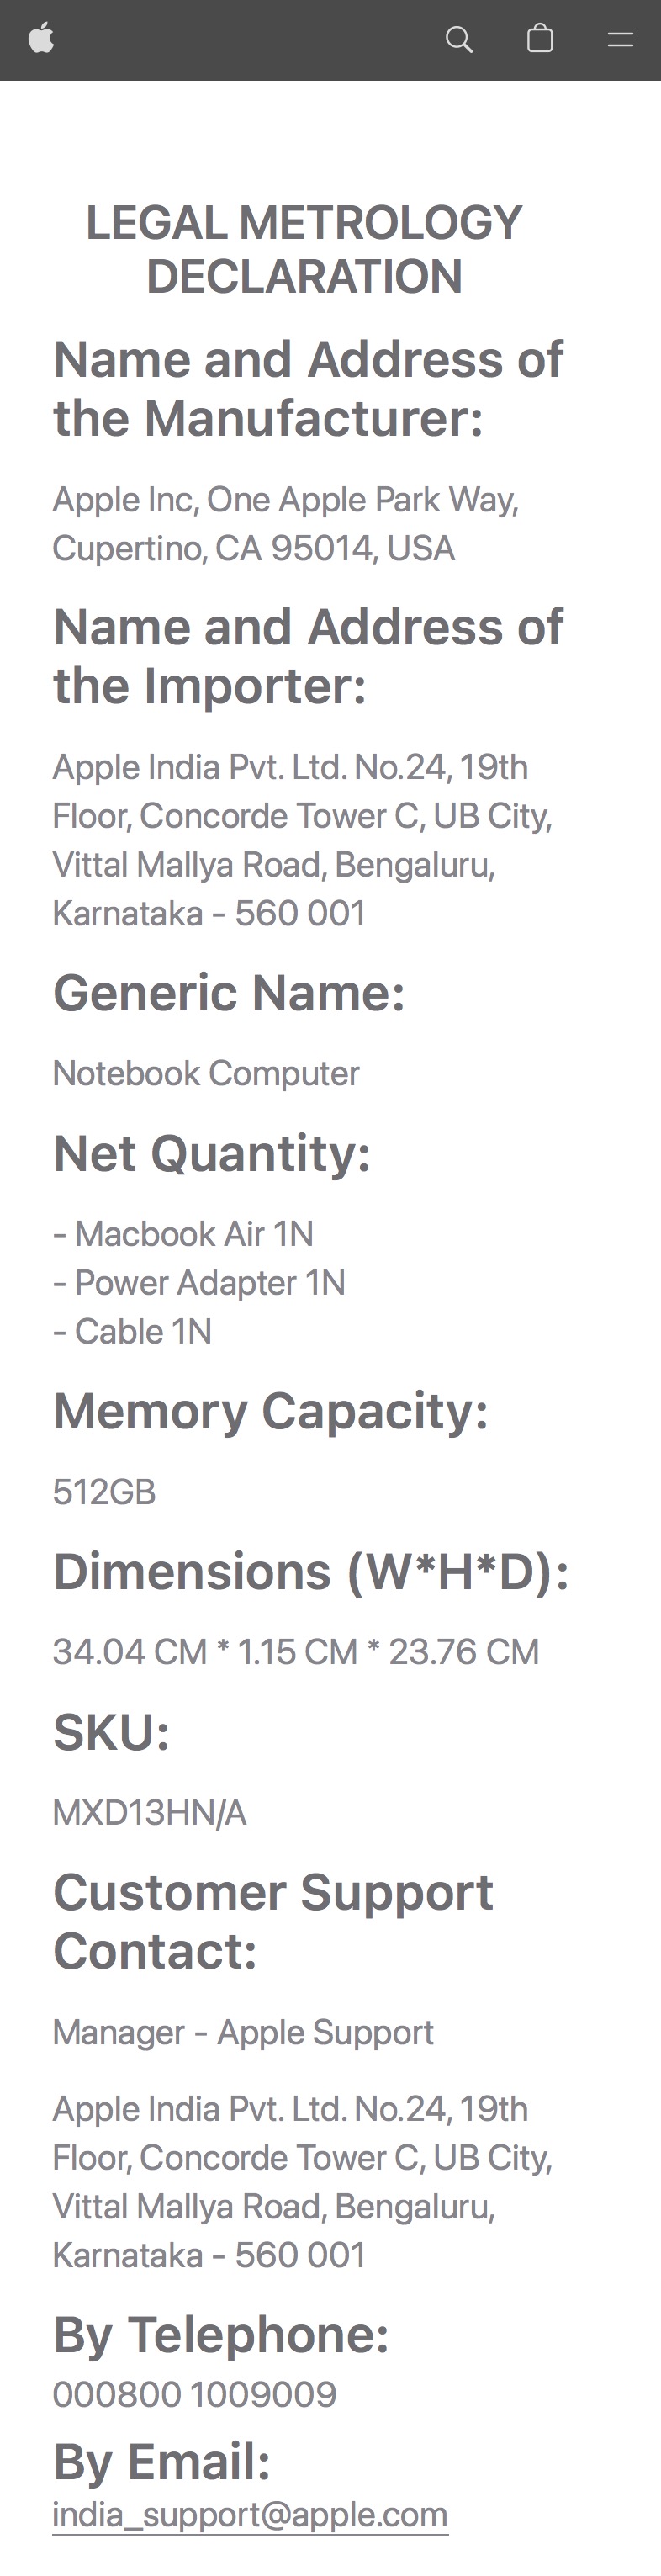661x2576 pixels.
Task: Click the 512GB memory capacity value
Action: click(104, 1492)
